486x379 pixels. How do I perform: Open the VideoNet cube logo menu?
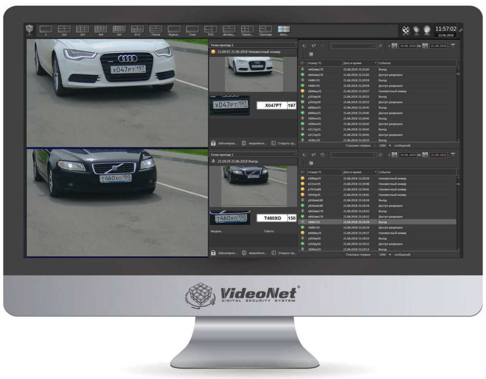point(29,30)
